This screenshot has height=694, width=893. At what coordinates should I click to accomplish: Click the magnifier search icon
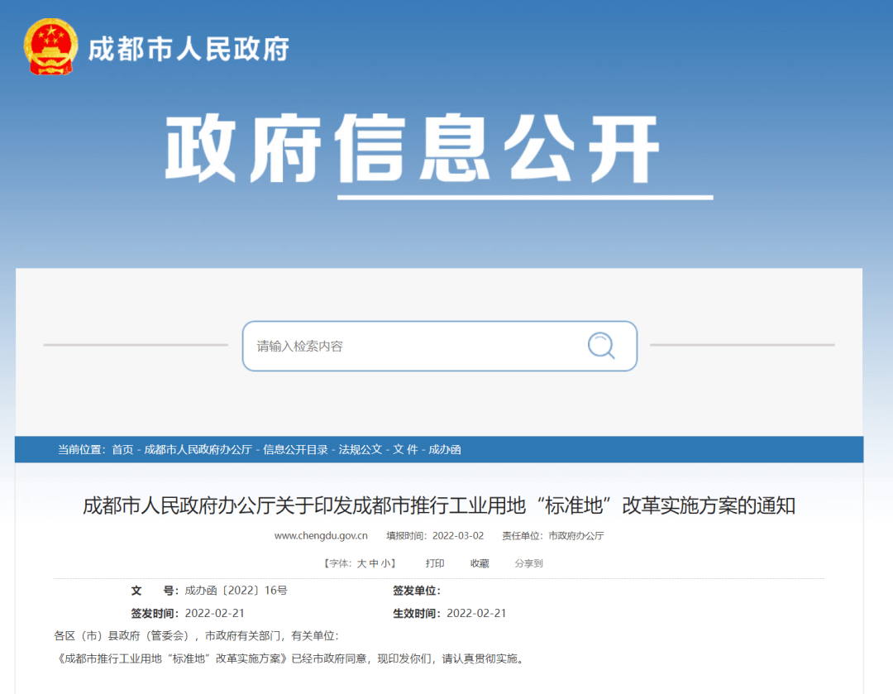click(x=601, y=346)
